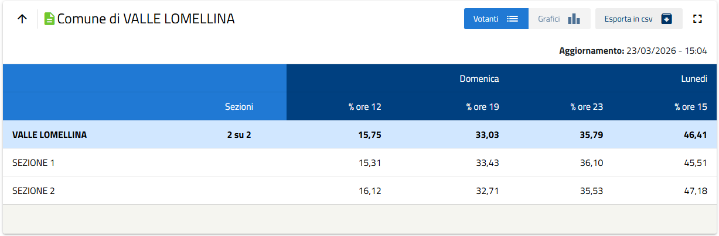Screen dimensions: 719x236
Task: Click the Domenica header group
Action: [x=479, y=79]
